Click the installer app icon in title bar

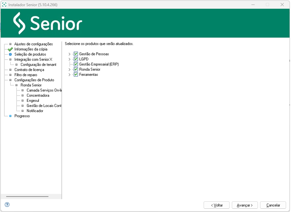pyautogui.click(x=4, y=5)
